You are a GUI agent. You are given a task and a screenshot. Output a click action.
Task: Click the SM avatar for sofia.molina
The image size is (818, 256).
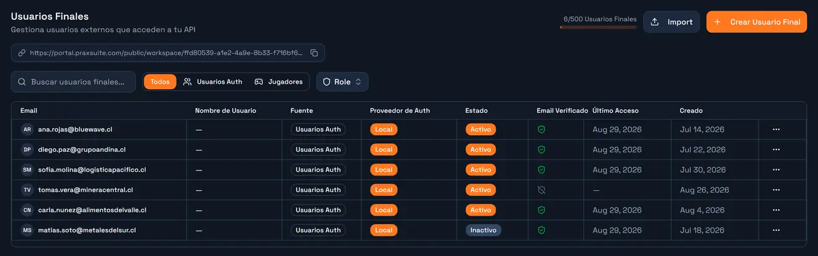(27, 170)
